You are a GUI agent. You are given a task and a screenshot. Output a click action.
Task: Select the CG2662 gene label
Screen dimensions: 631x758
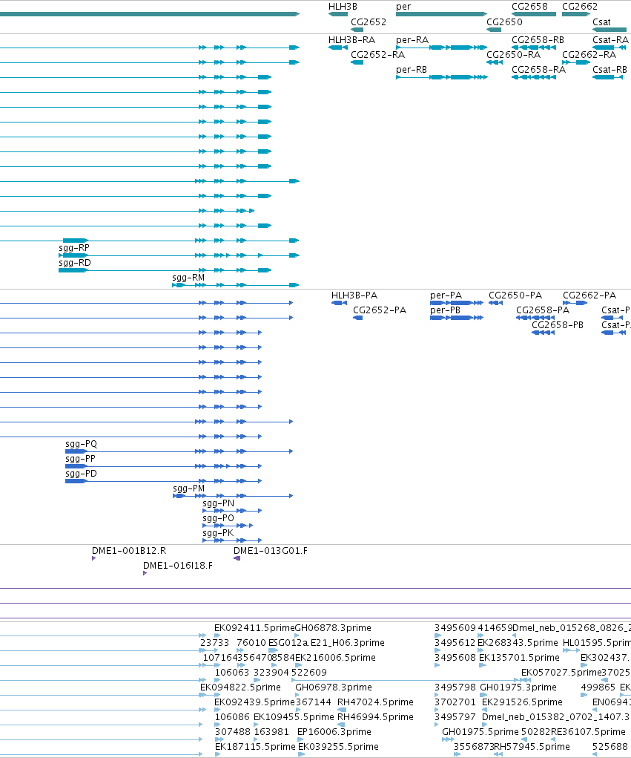[580, 7]
